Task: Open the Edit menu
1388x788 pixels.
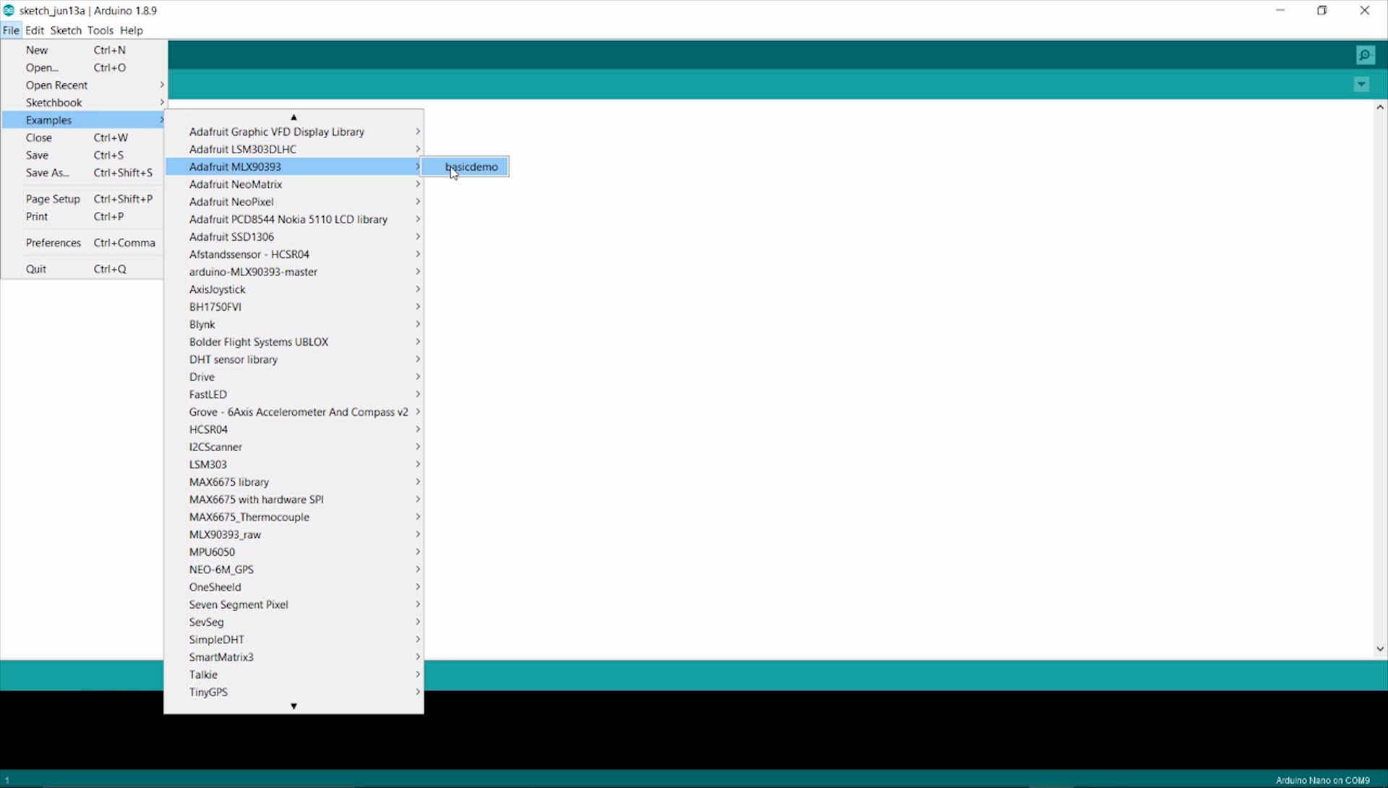Action: point(35,30)
